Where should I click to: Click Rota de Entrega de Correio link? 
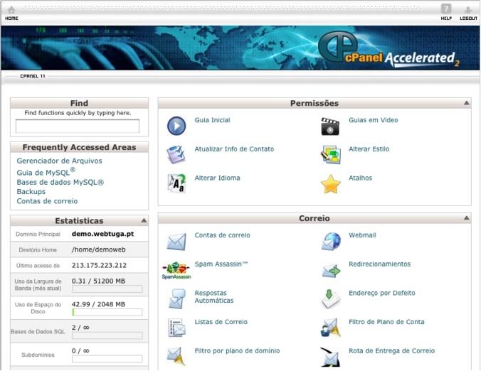tap(391, 350)
